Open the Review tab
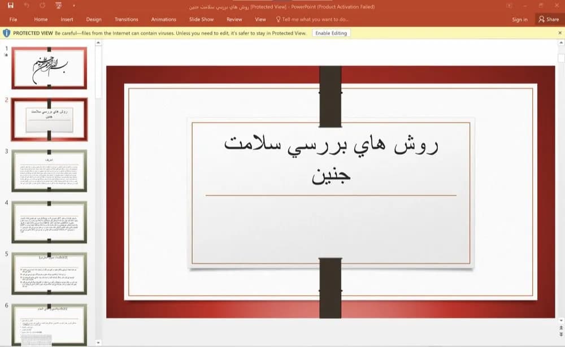The image size is (565, 347). coord(234,19)
